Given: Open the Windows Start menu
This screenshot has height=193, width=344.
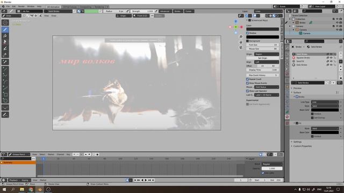Looking at the screenshot, I should 4,189.
